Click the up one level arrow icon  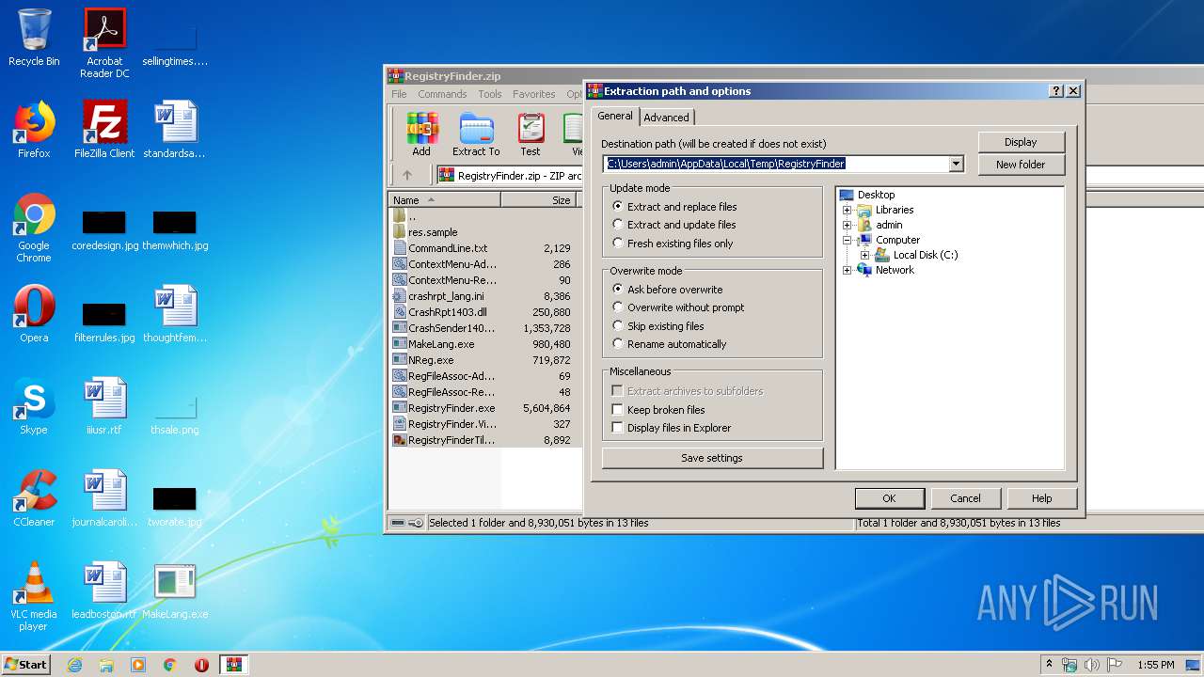(x=407, y=175)
